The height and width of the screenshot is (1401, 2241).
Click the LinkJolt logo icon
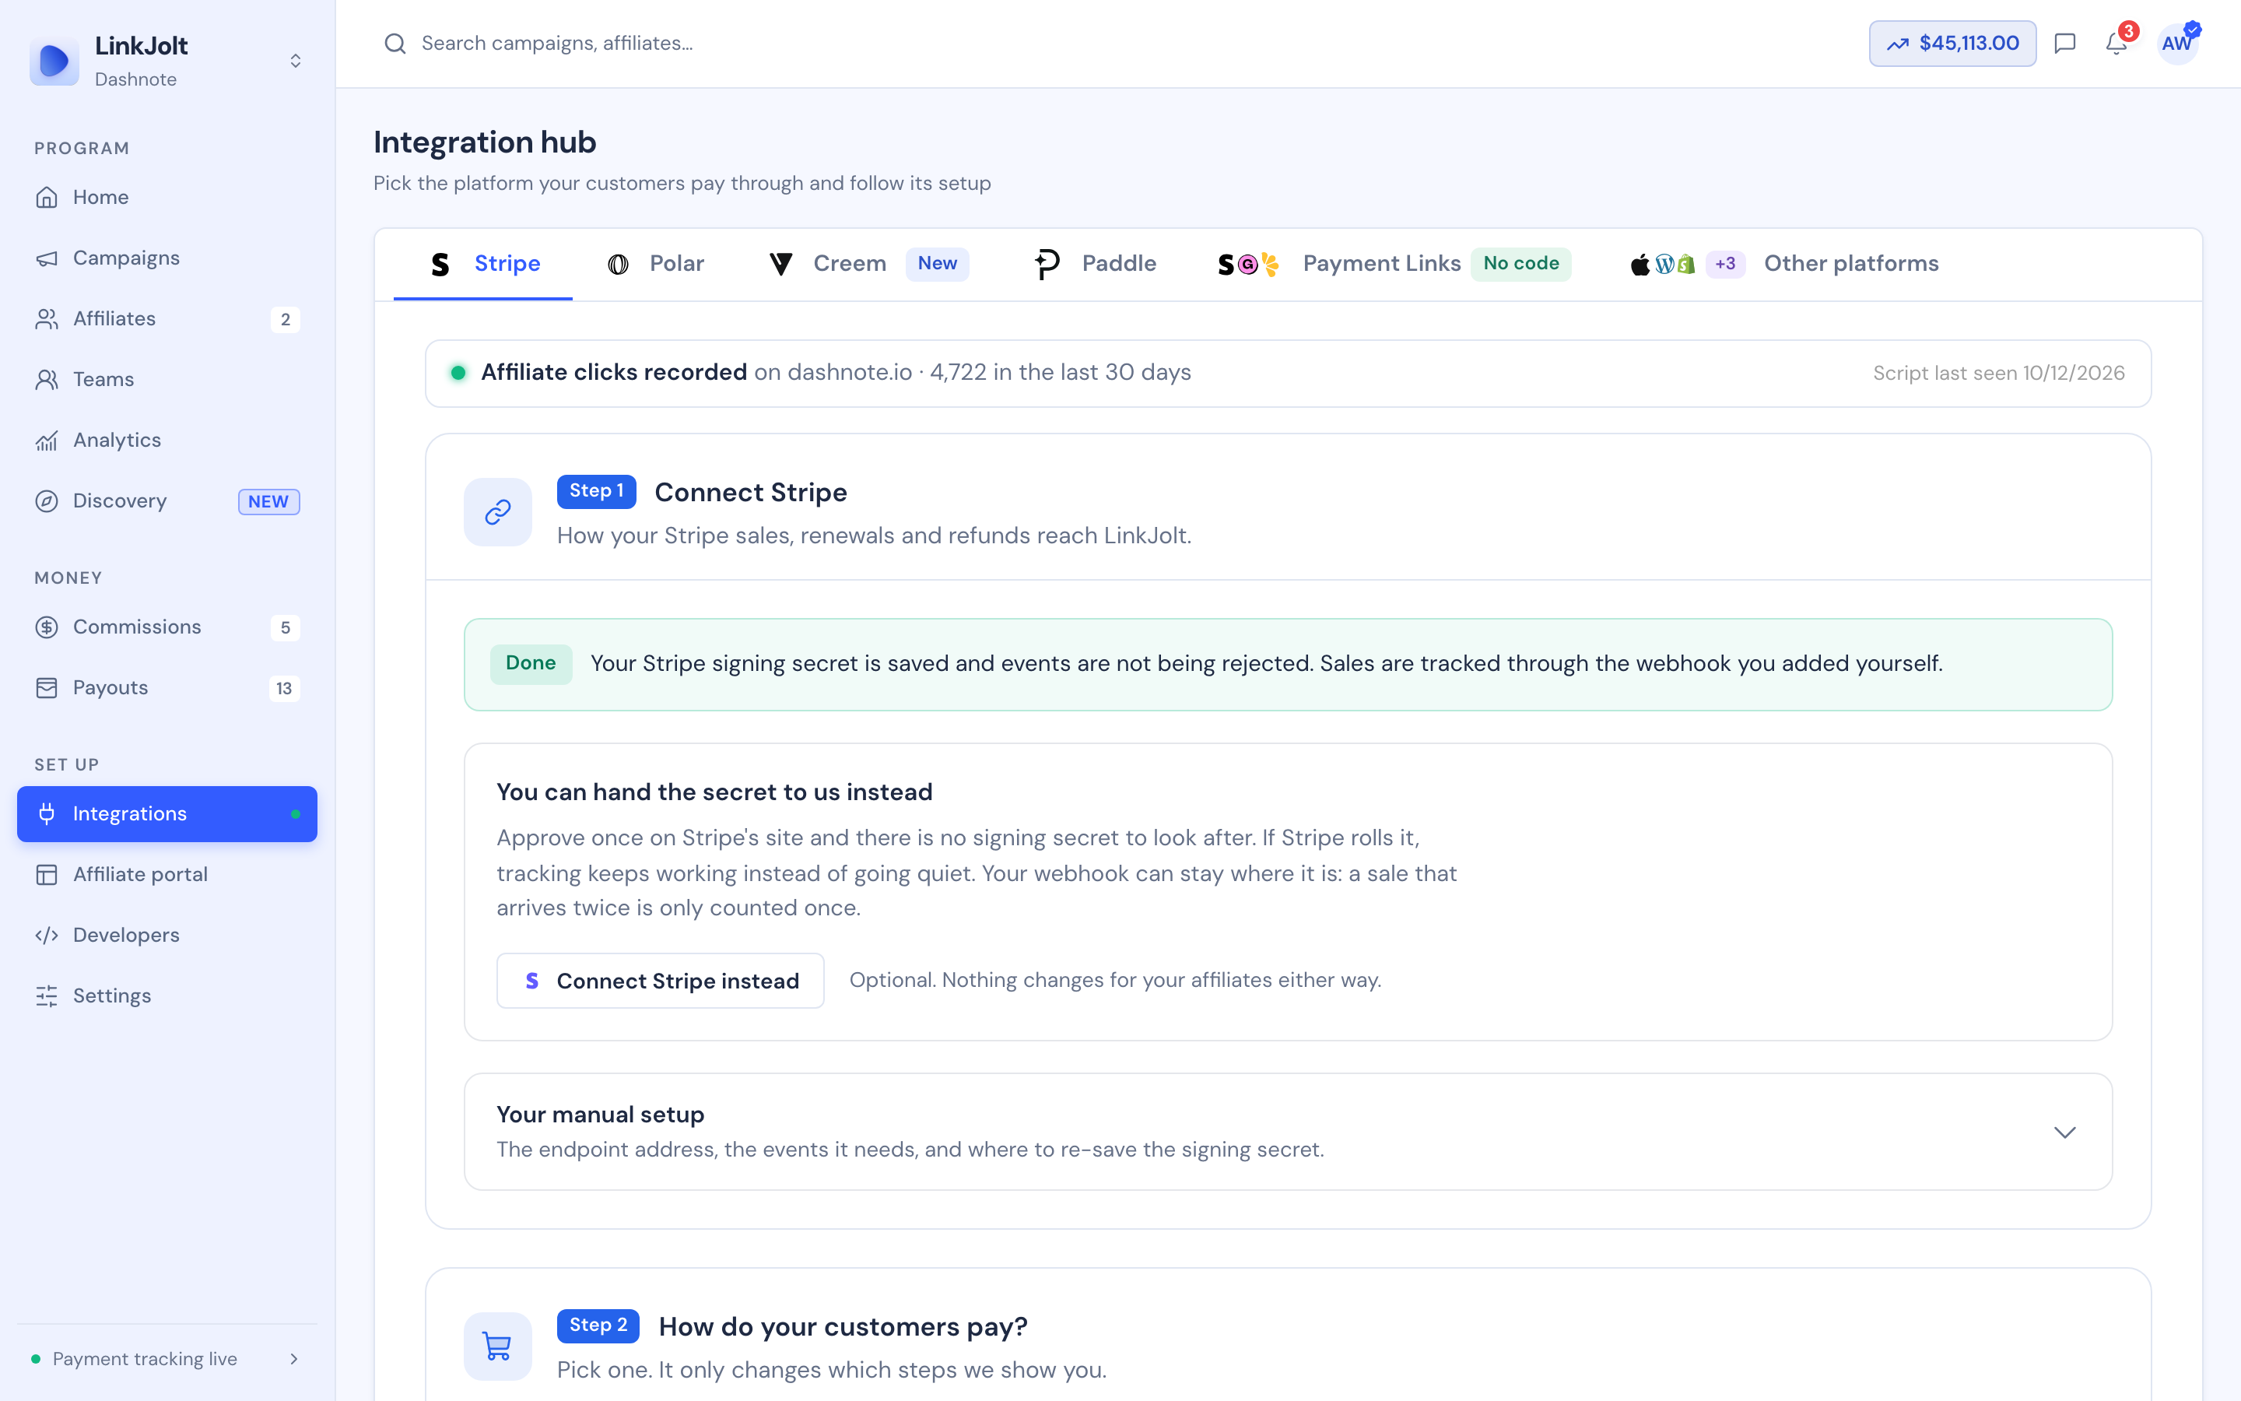click(x=54, y=61)
